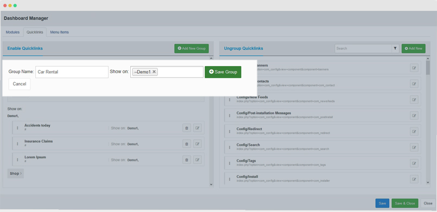Switch to the Menu Items tab
The width and height of the screenshot is (437, 212).
59,33
